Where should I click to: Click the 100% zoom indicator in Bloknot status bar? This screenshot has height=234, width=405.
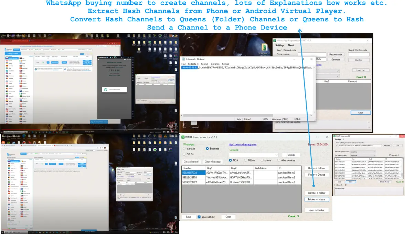(265, 119)
